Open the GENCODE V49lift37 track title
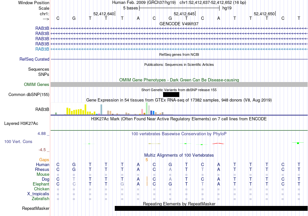Screen dimensions: 308x216 (179, 24)
